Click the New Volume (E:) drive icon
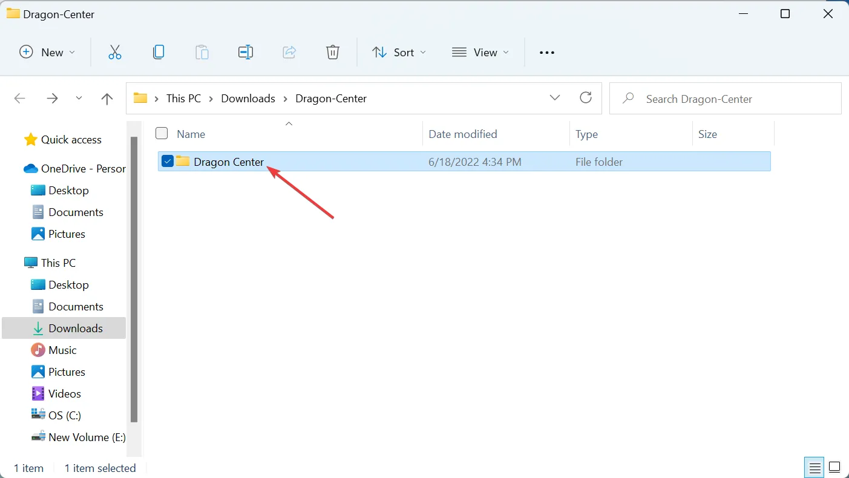The height and width of the screenshot is (478, 849). 38,437
